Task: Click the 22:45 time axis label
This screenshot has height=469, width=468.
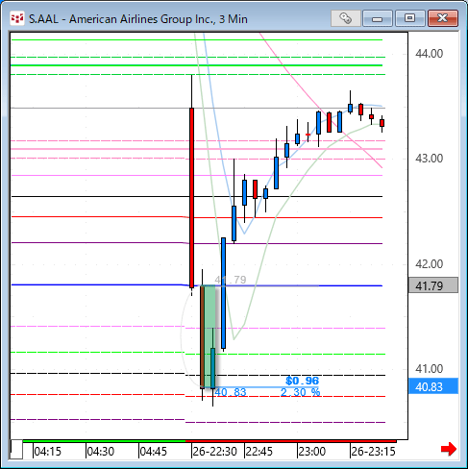Action: [259, 452]
